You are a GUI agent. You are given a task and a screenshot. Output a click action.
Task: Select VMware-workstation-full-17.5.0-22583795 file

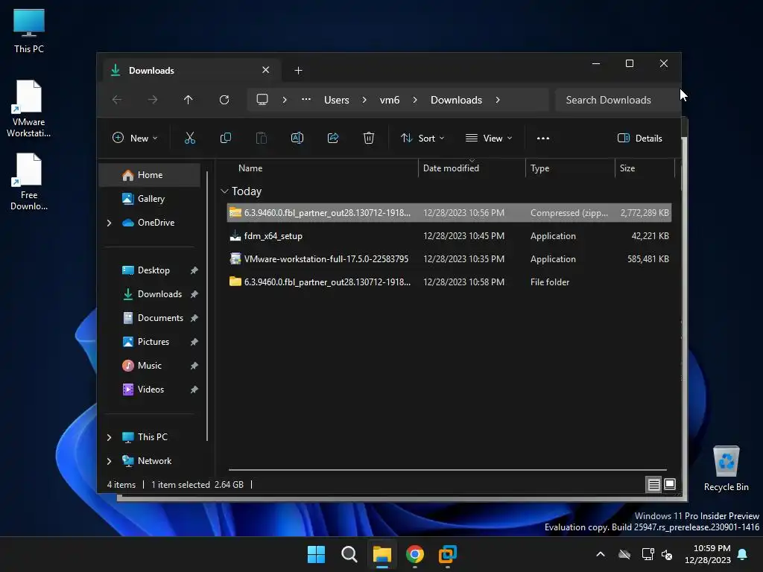coord(449,259)
